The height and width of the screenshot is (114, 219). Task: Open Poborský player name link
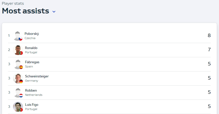pyautogui.click(x=32, y=34)
